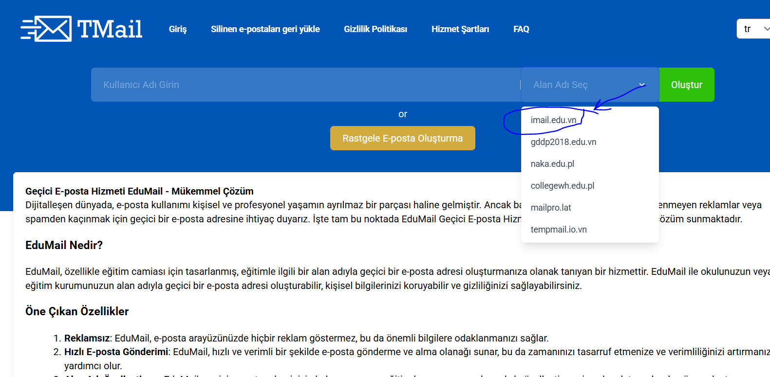Screen dimensions: 770x377
Task: Click the Öne Çıkan Özellikler heading
Action: [77, 311]
